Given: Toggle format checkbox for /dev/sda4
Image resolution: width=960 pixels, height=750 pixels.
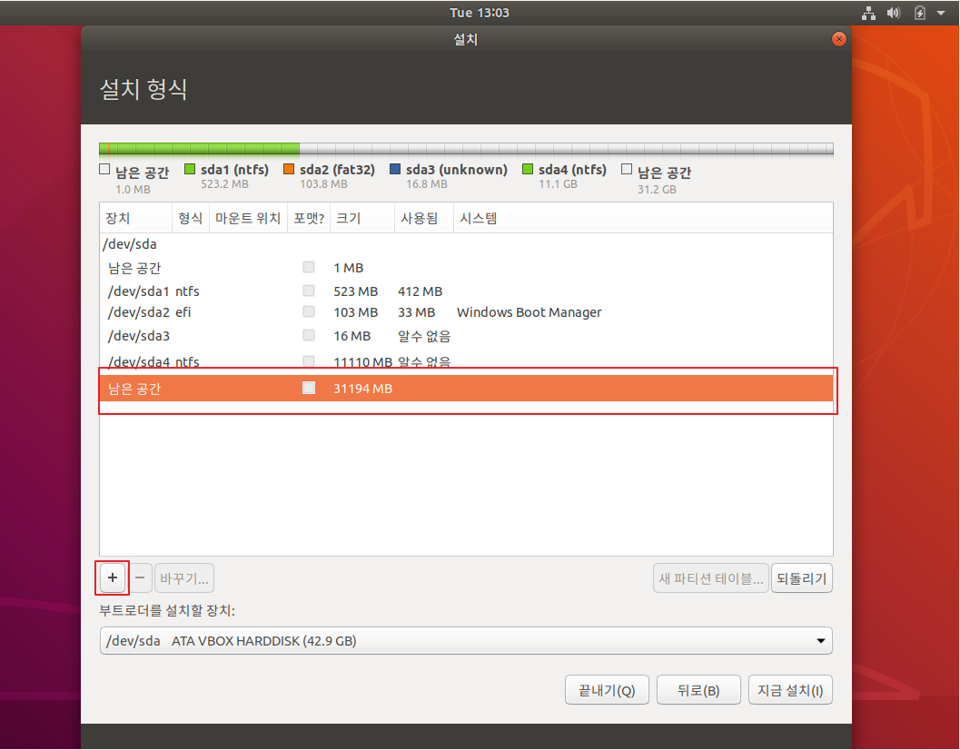Looking at the screenshot, I should click(309, 360).
